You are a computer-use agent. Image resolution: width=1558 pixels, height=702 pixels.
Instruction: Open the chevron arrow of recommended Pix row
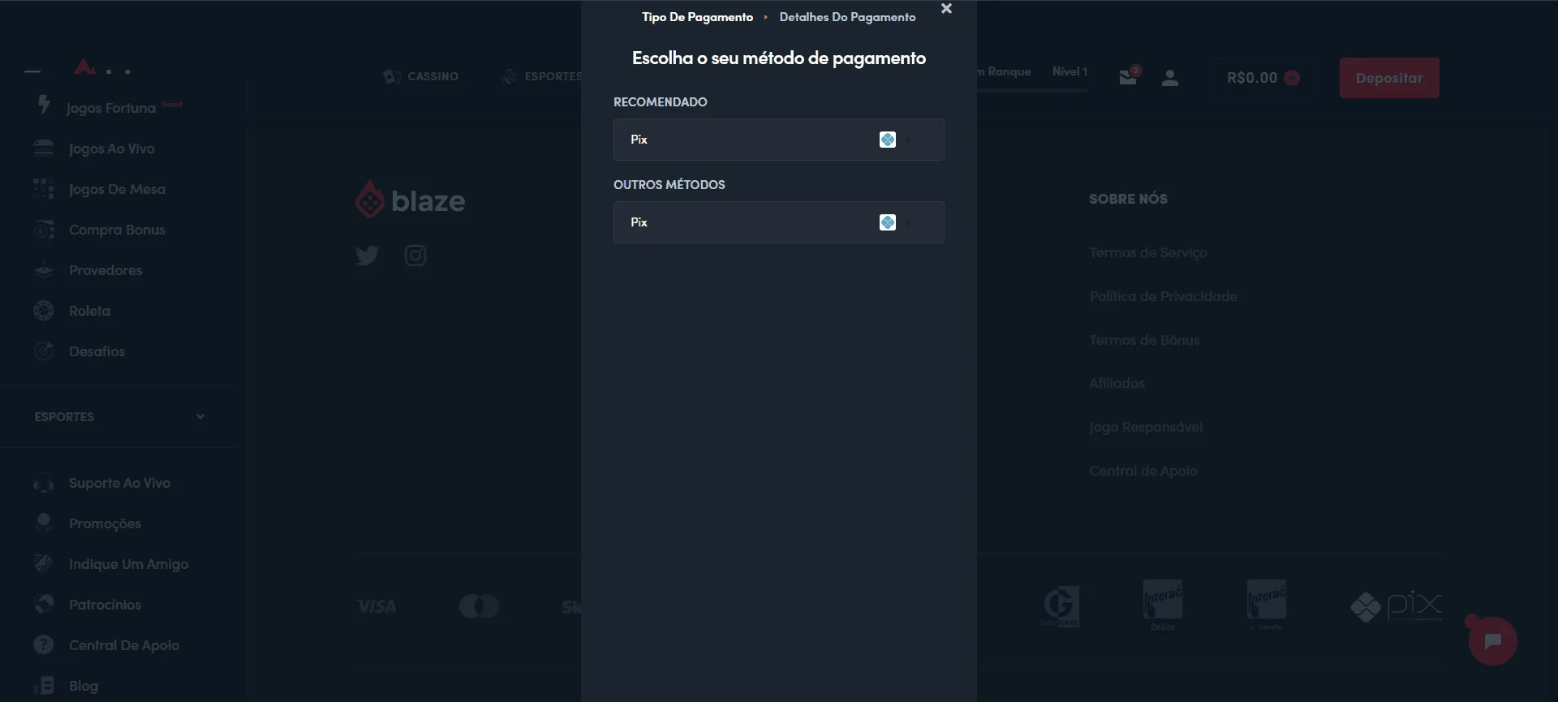(909, 140)
